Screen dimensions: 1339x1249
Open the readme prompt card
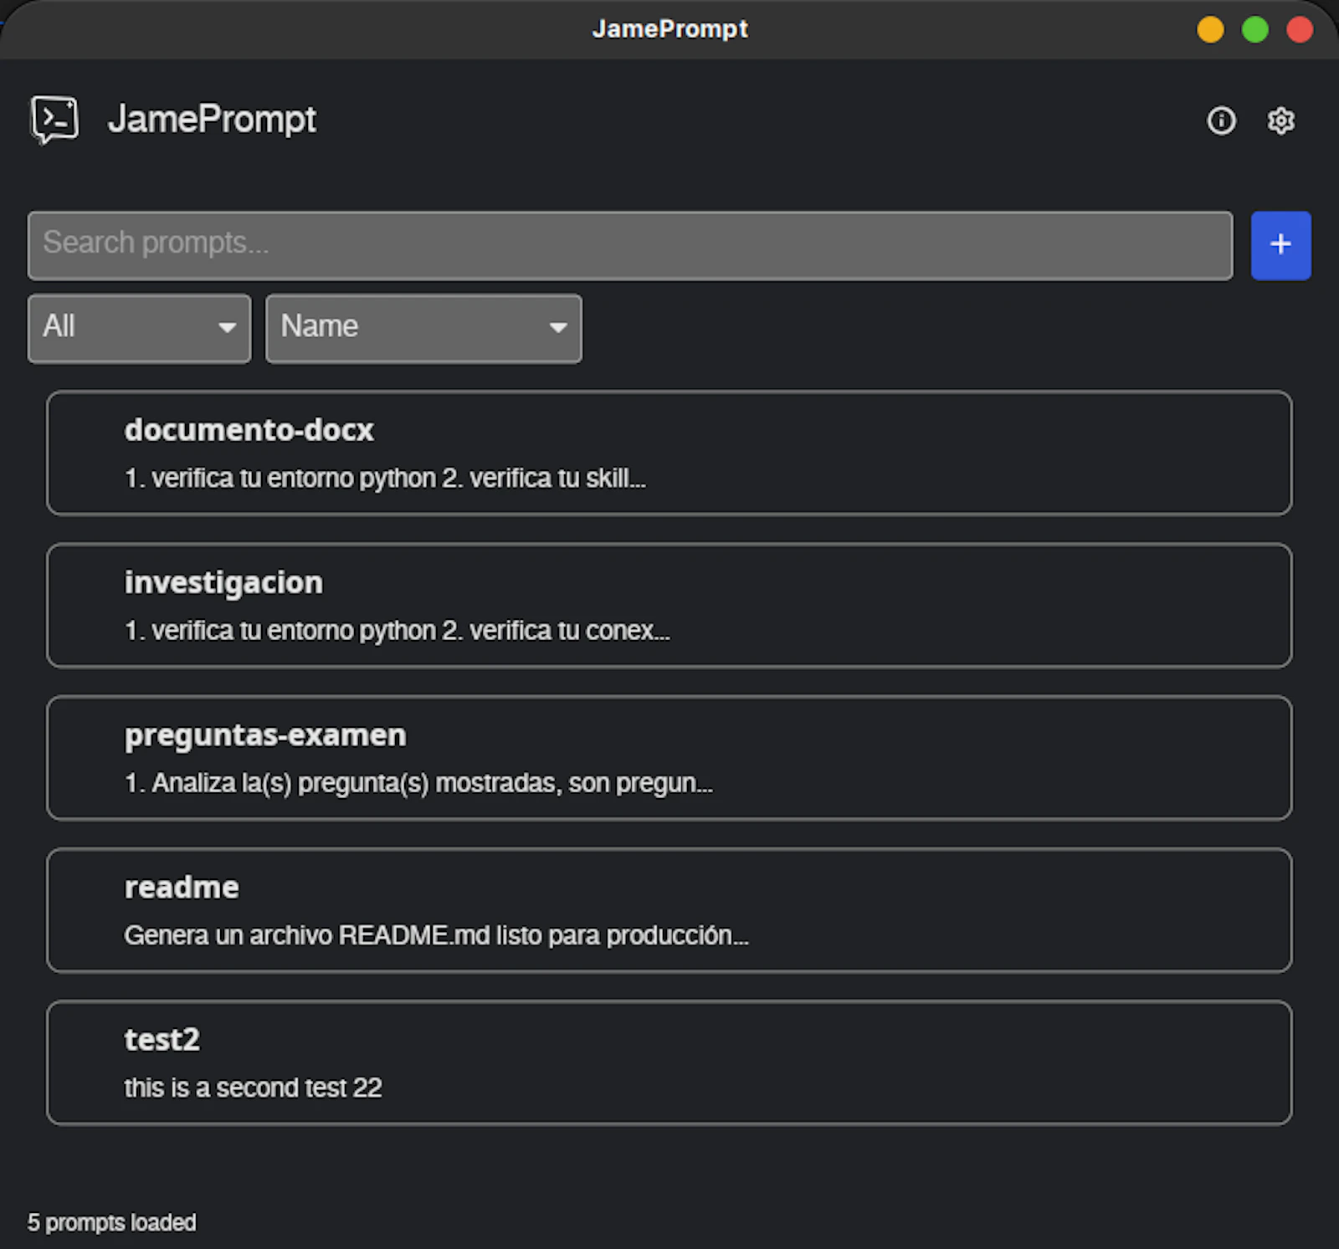[669, 910]
